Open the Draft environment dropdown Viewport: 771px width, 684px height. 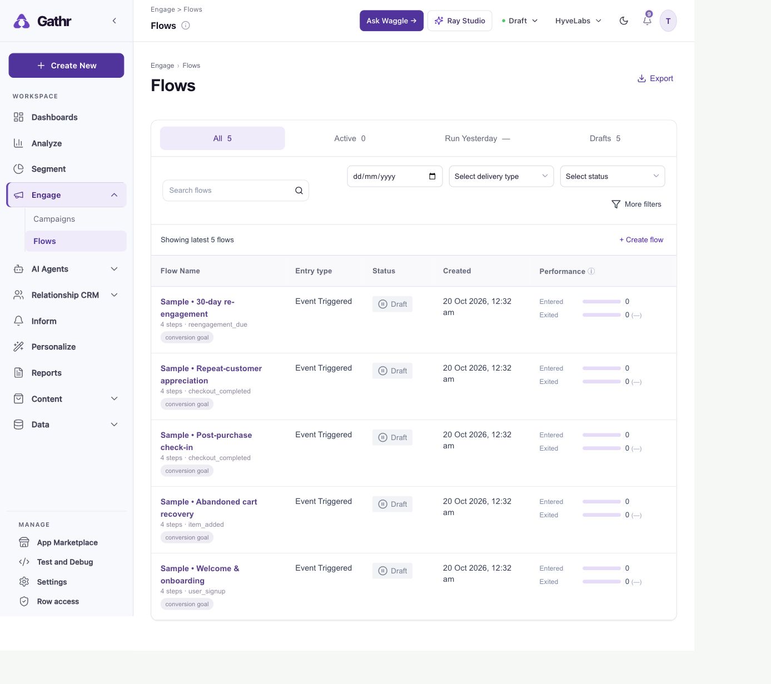pyautogui.click(x=520, y=21)
